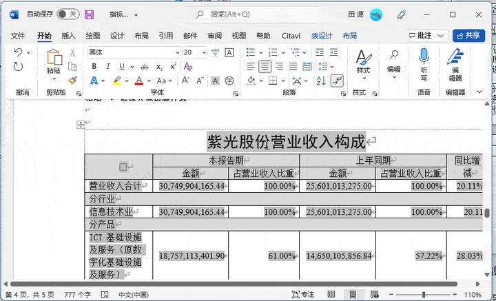Switch to Print Layout view
This screenshot has width=496, height=301.
click(353, 295)
